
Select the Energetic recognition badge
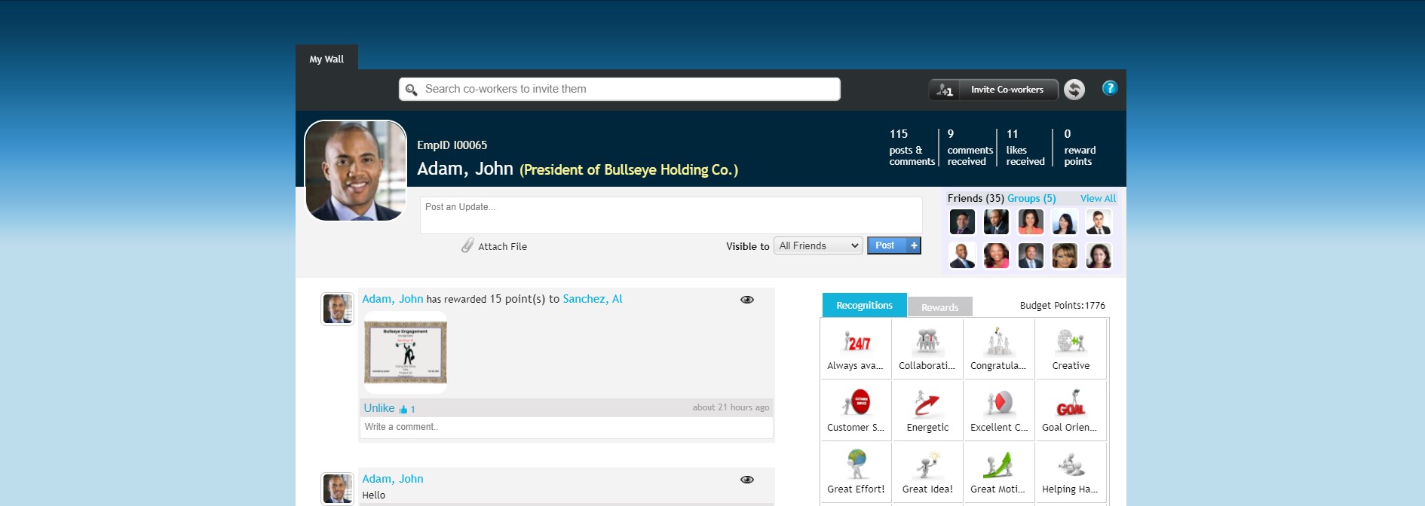pyautogui.click(x=927, y=410)
